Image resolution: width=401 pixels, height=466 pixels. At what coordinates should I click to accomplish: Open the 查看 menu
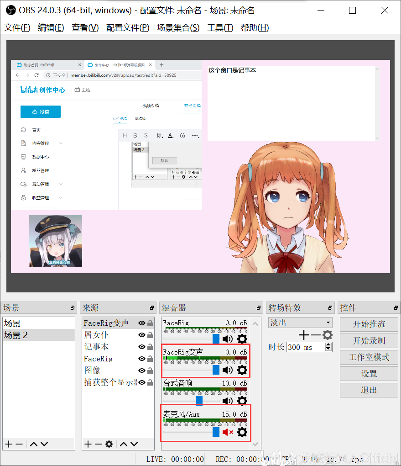(85, 27)
